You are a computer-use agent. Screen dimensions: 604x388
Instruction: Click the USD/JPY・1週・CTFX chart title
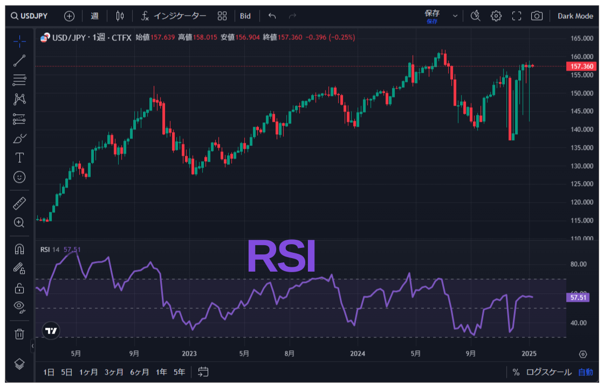coord(92,38)
